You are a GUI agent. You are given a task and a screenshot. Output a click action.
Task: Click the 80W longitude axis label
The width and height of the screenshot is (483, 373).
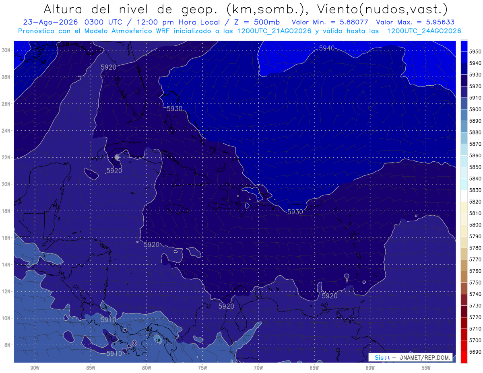pos(147,368)
